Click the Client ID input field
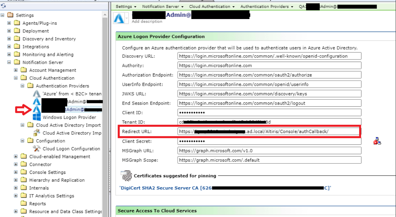The width and height of the screenshot is (396, 217). [269, 112]
